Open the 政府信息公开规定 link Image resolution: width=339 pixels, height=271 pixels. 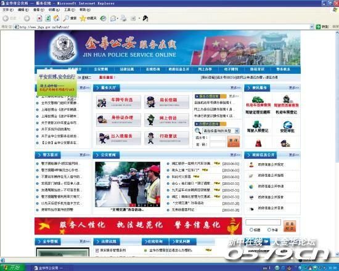(271, 164)
